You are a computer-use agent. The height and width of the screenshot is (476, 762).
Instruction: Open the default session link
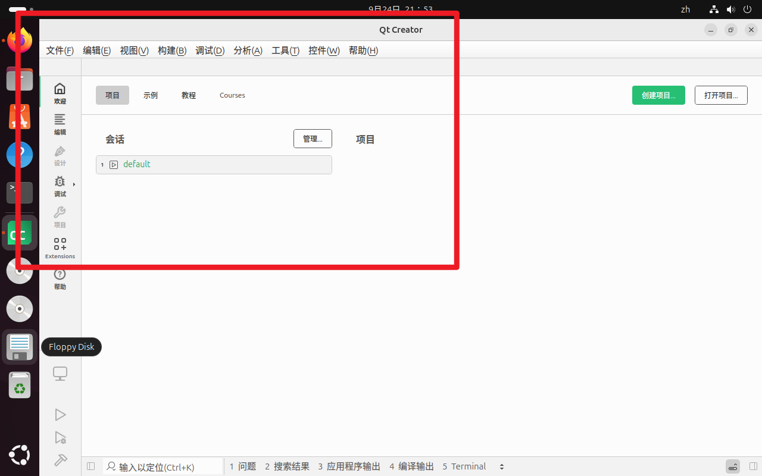point(137,164)
